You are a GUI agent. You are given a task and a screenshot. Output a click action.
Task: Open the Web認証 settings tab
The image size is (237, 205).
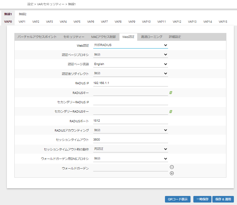(x=128, y=37)
